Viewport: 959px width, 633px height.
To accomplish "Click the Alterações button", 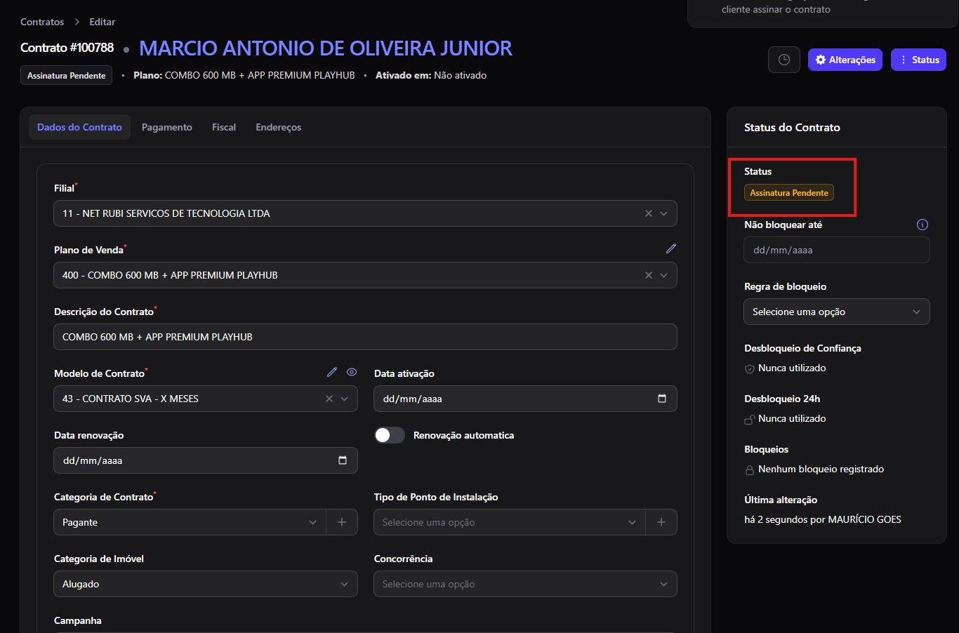I will tap(845, 60).
